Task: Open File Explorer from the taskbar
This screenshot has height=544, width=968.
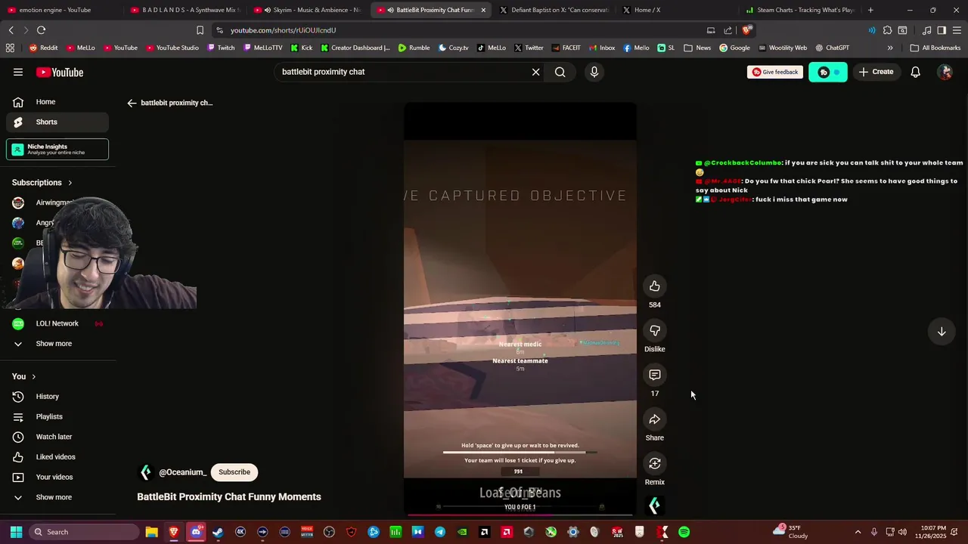Action: 151,532
